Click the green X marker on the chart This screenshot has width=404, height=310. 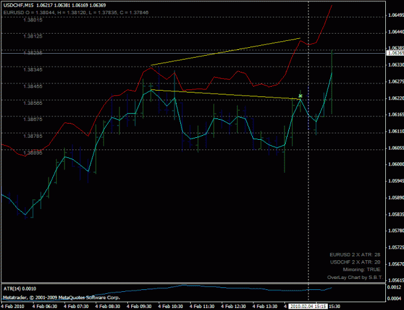point(300,96)
